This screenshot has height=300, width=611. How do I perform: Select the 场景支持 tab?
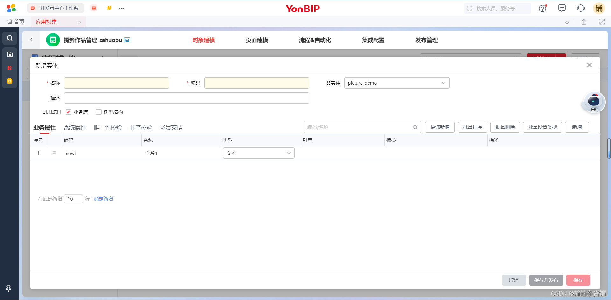pos(171,128)
